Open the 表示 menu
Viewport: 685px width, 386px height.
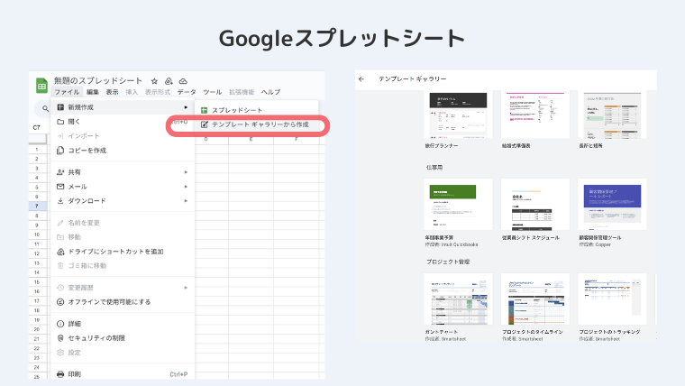pyautogui.click(x=113, y=92)
